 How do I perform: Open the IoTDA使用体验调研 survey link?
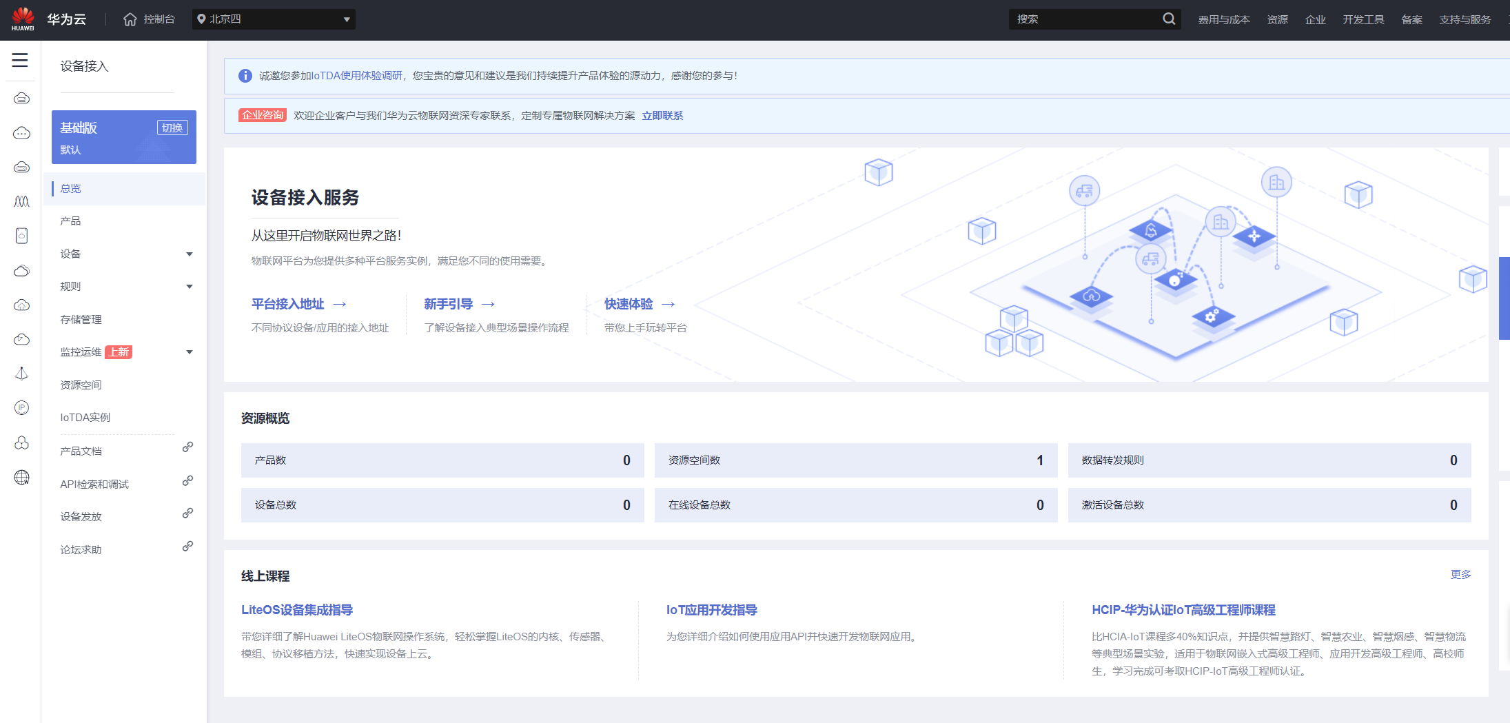click(358, 76)
